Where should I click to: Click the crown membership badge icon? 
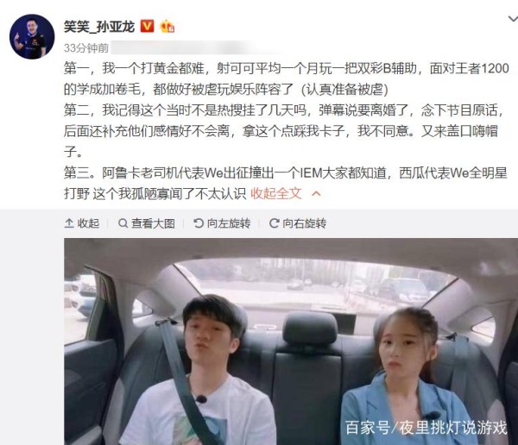(167, 27)
